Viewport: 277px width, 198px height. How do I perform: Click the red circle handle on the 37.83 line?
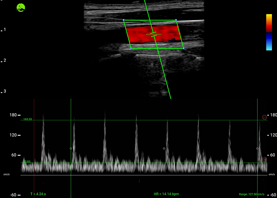[264, 160]
